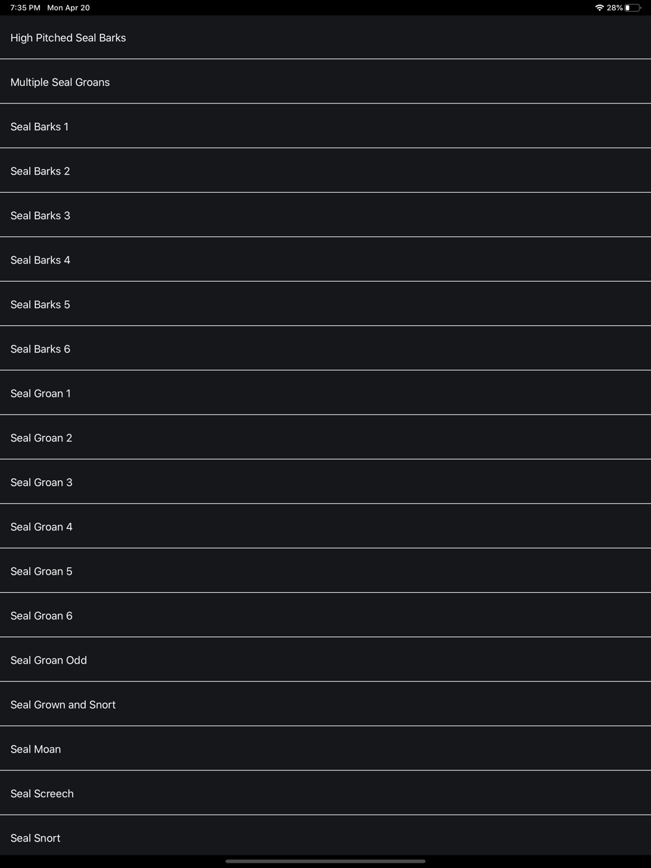Tap the battery indicator in status bar
Image resolution: width=651 pixels, height=868 pixels.
coord(632,8)
